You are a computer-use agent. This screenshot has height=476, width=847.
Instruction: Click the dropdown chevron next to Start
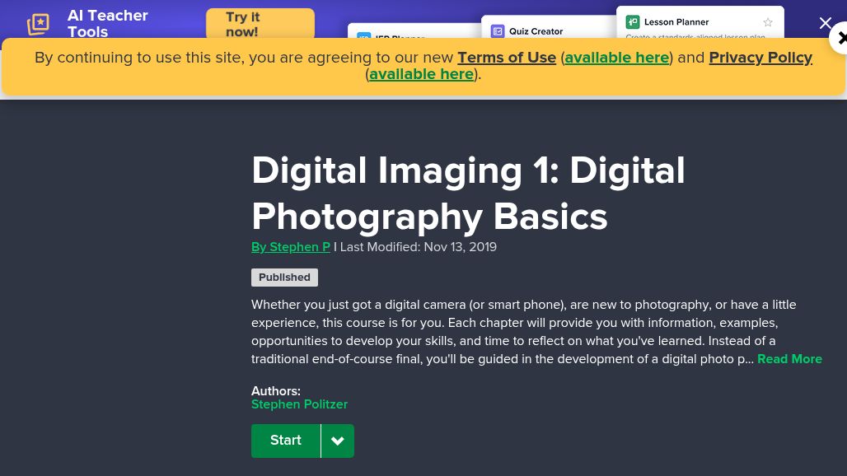click(337, 441)
